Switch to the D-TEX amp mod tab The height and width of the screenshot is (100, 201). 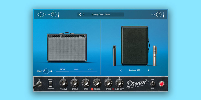point(90,69)
